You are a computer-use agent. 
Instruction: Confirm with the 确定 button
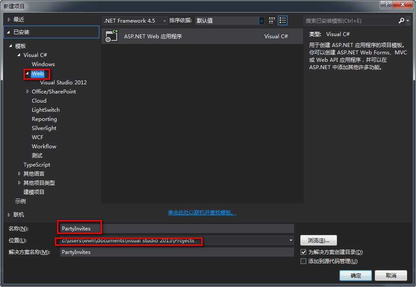point(355,275)
